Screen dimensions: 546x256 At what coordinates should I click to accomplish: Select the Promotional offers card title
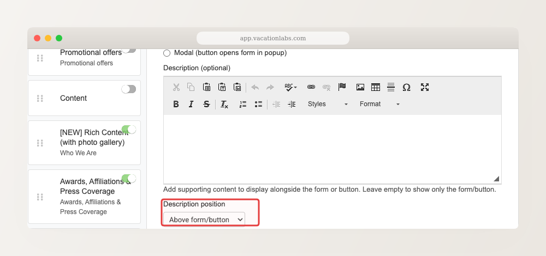tap(91, 52)
